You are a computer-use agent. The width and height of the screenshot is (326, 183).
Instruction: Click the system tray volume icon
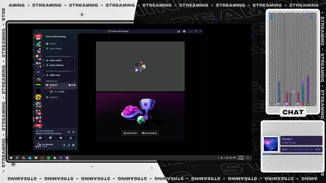230,158
